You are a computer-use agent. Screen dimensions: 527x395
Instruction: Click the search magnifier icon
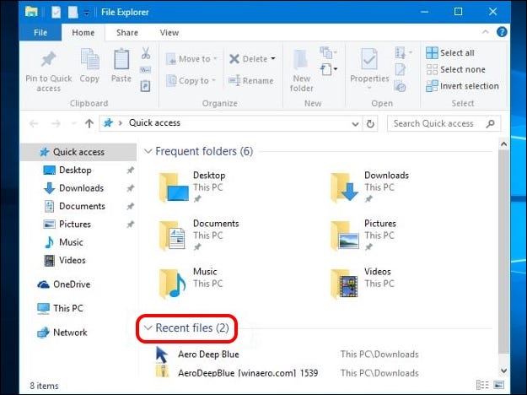coord(491,123)
